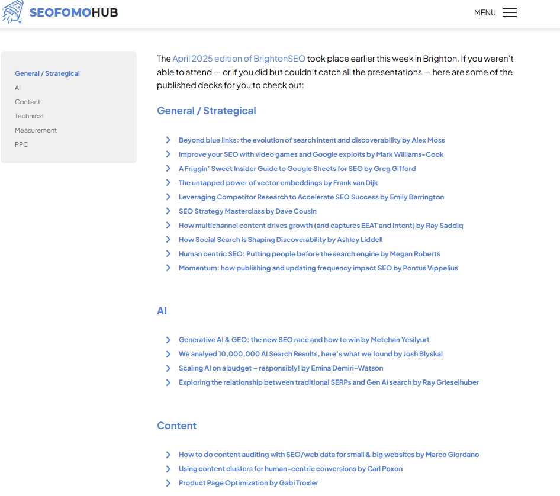The image size is (560, 496).
Task: Open the April 2025 edition of BrightonSEO link
Action: click(239, 59)
